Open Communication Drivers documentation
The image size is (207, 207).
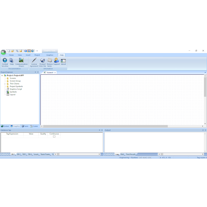21,62
